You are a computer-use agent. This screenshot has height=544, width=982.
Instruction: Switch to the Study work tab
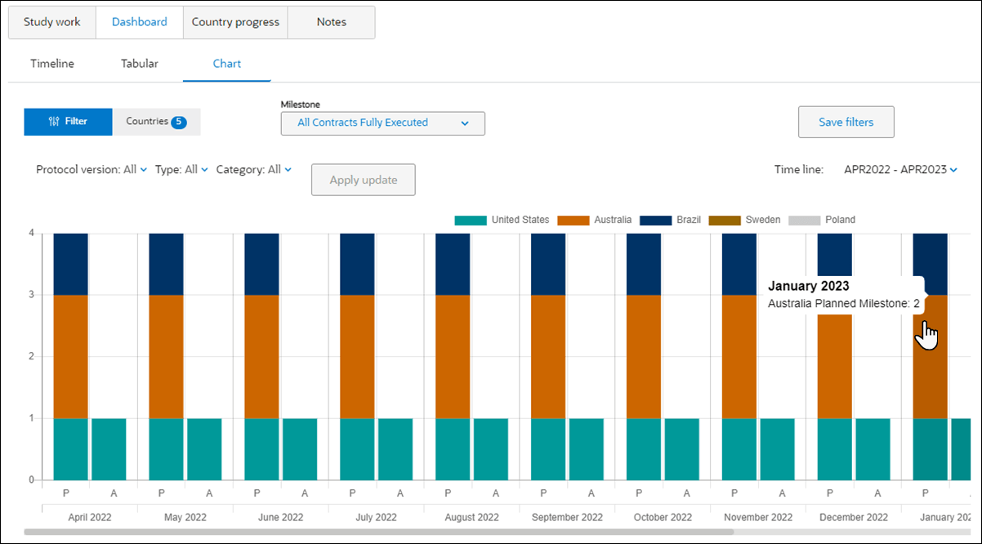[x=51, y=22]
